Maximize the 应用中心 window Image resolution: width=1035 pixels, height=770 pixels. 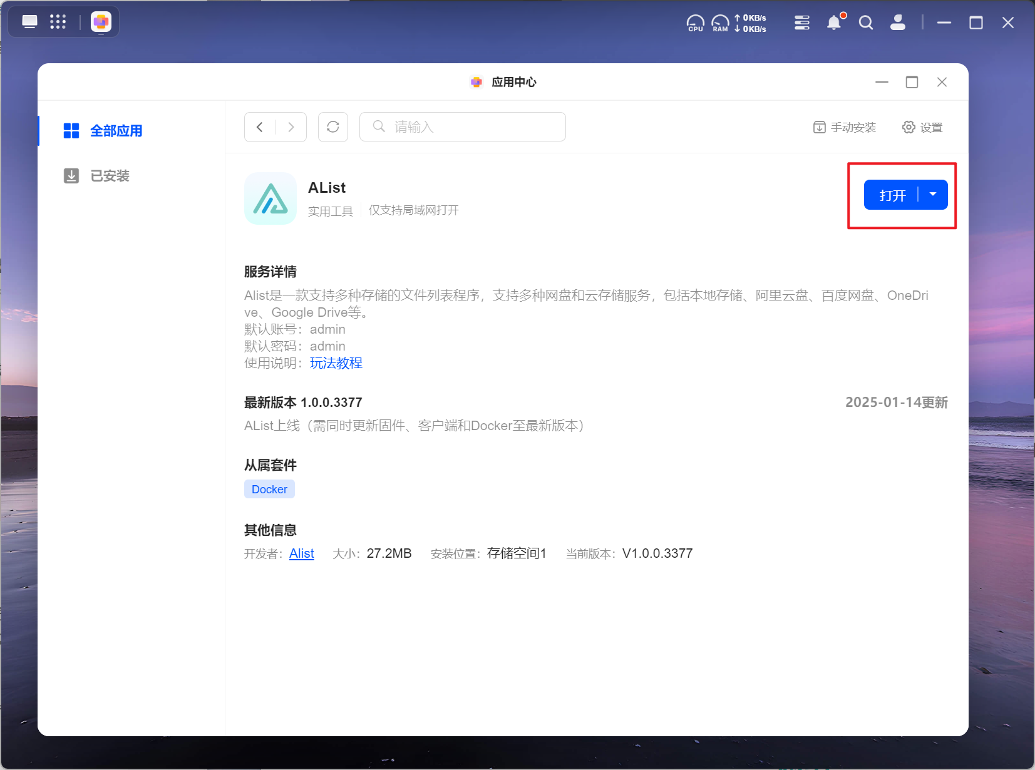912,82
